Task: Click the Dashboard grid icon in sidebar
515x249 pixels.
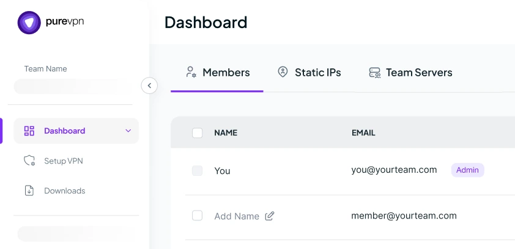Action: click(x=29, y=131)
